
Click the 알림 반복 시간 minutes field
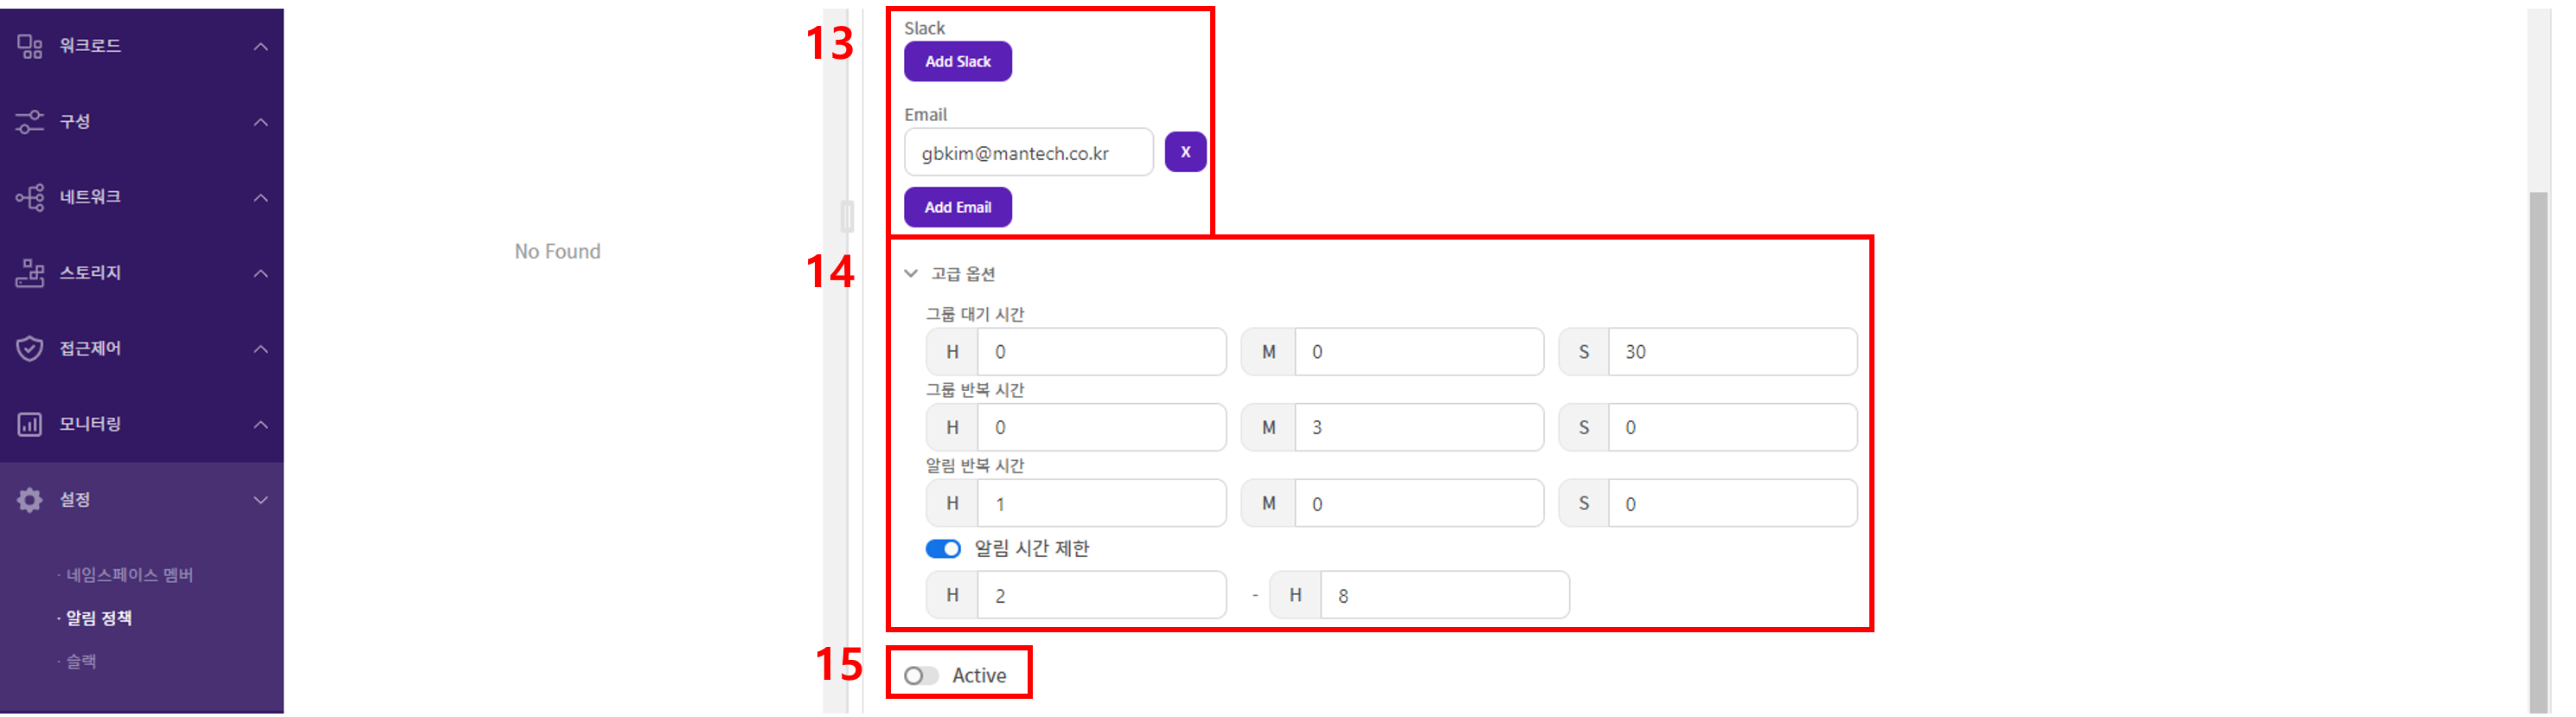point(1419,504)
